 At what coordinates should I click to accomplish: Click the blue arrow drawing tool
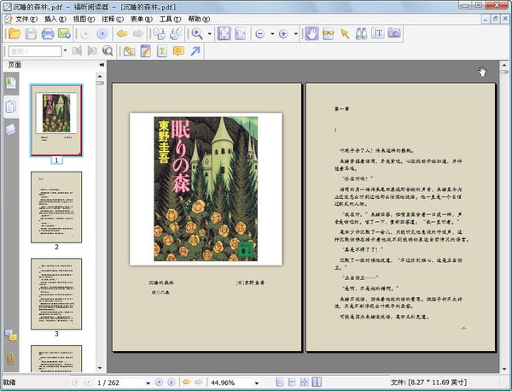tap(196, 51)
